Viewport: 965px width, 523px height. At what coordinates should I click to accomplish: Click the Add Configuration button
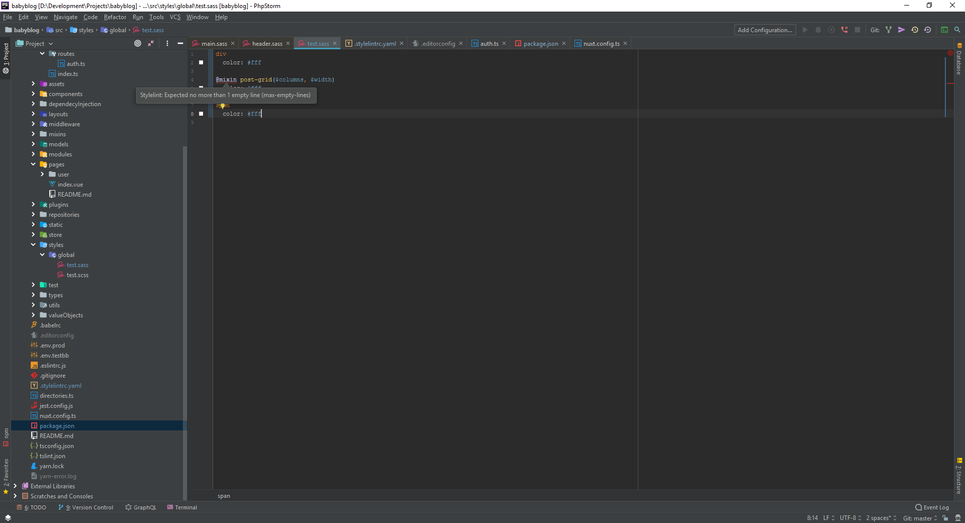pos(764,30)
